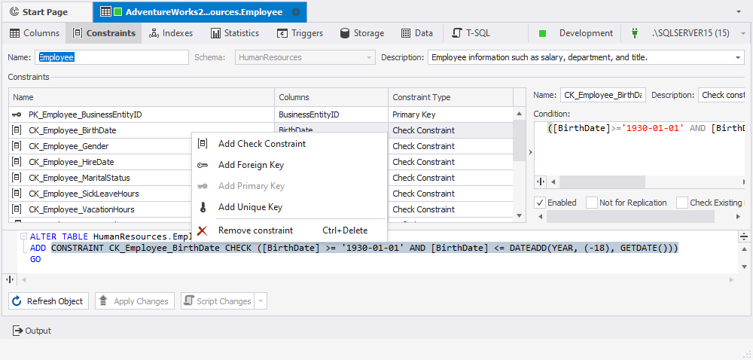Screen dimensions: 753x360
Task: Open the Data tab
Action: [417, 33]
